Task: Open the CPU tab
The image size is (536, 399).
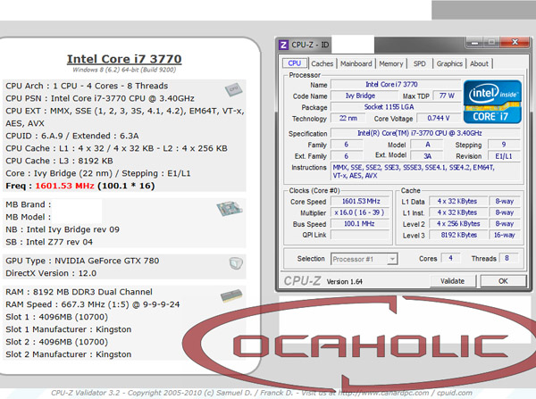Action: (294, 63)
